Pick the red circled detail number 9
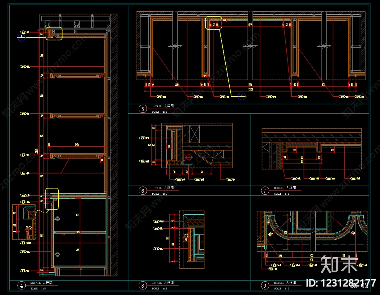Screen dimensions: 380x295 265,285
